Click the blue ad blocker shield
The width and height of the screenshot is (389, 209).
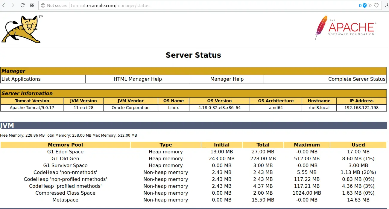coord(365,5)
